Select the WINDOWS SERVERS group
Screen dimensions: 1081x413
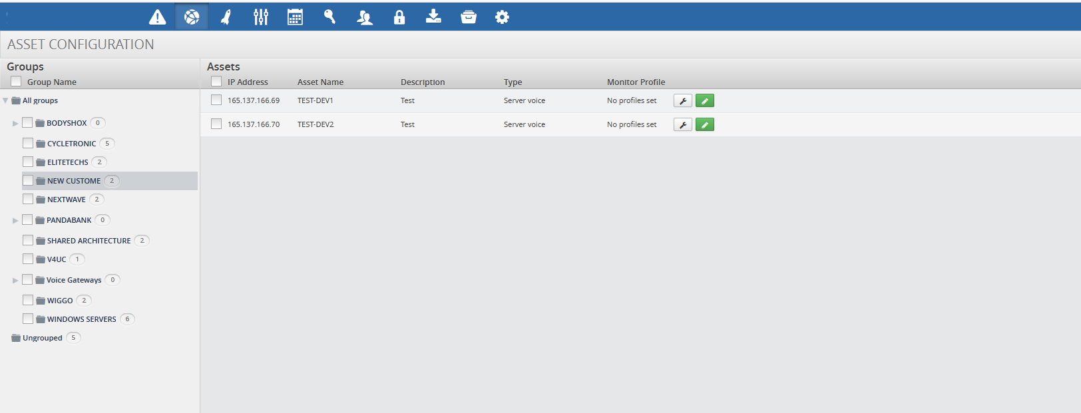coord(81,319)
